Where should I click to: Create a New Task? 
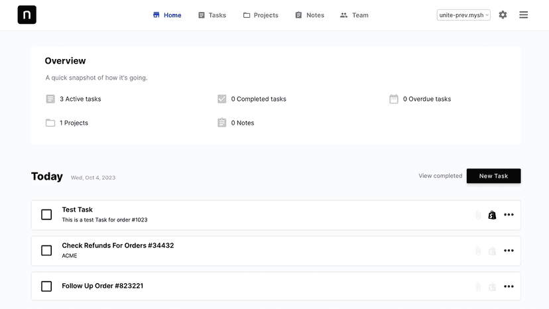[x=494, y=176]
